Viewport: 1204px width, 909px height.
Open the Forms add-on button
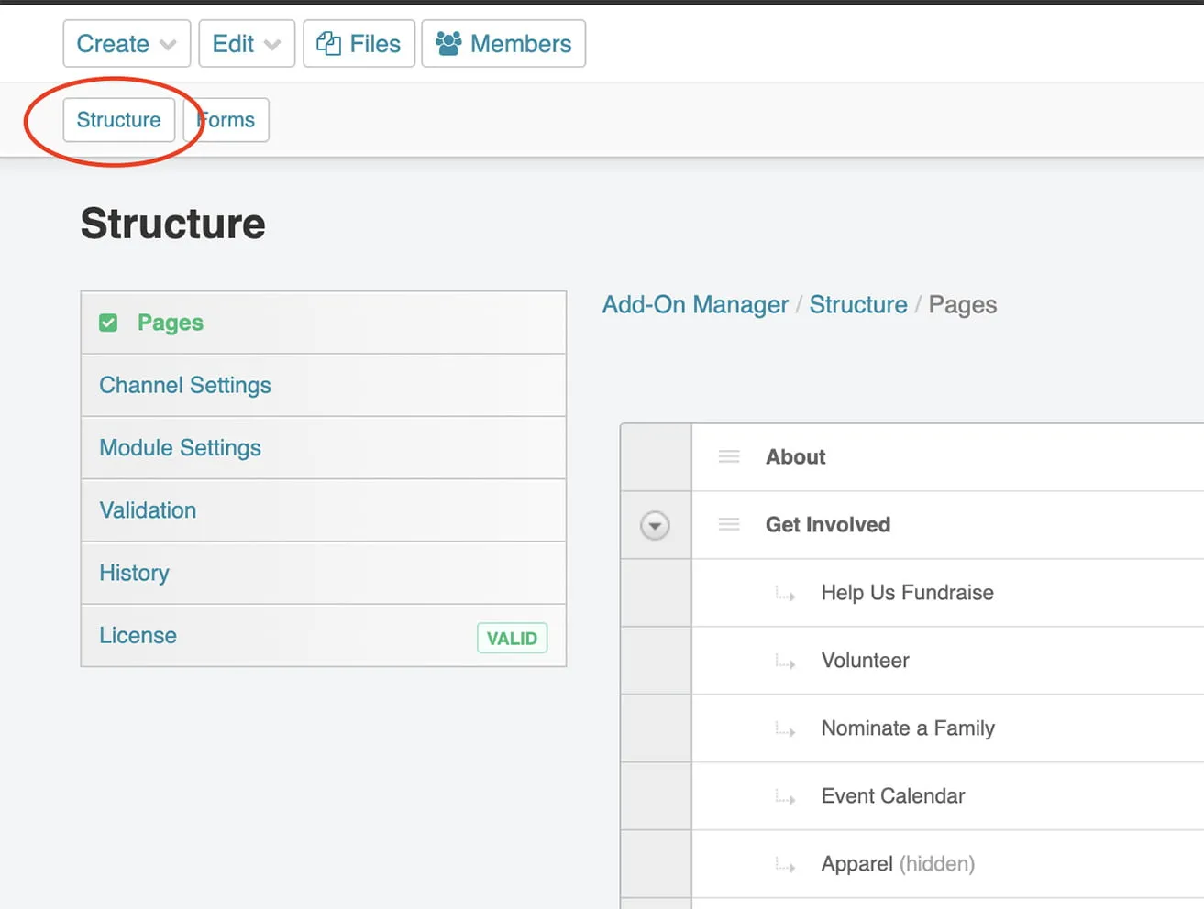tap(226, 120)
